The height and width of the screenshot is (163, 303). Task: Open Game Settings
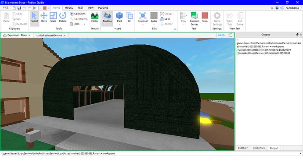click(217, 18)
